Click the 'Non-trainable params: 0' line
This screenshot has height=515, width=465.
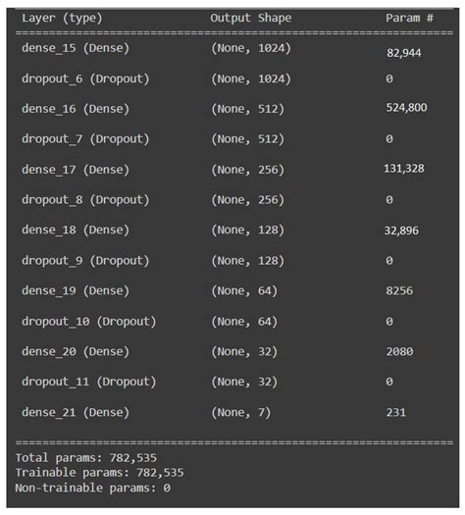click(x=93, y=488)
